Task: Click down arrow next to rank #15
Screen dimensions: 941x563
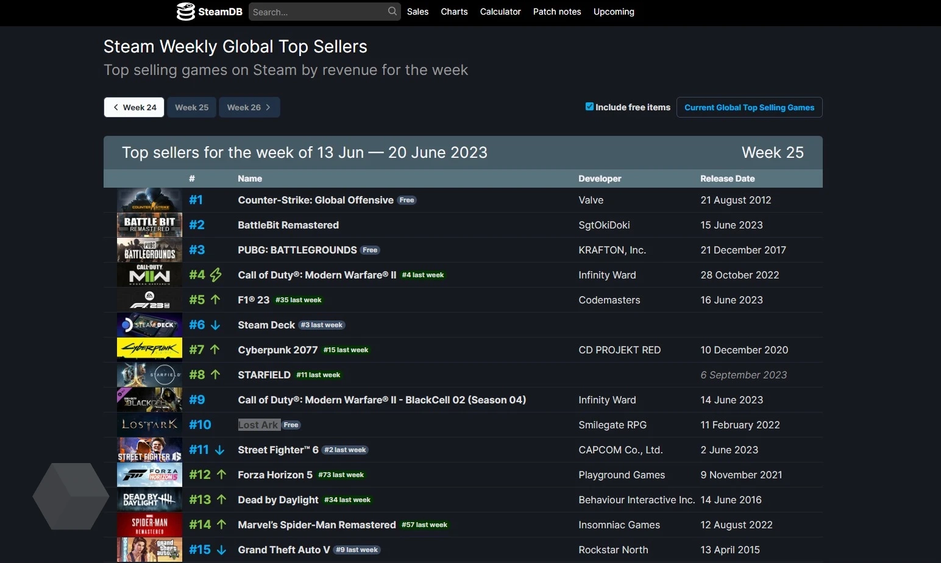Action: pos(222,550)
